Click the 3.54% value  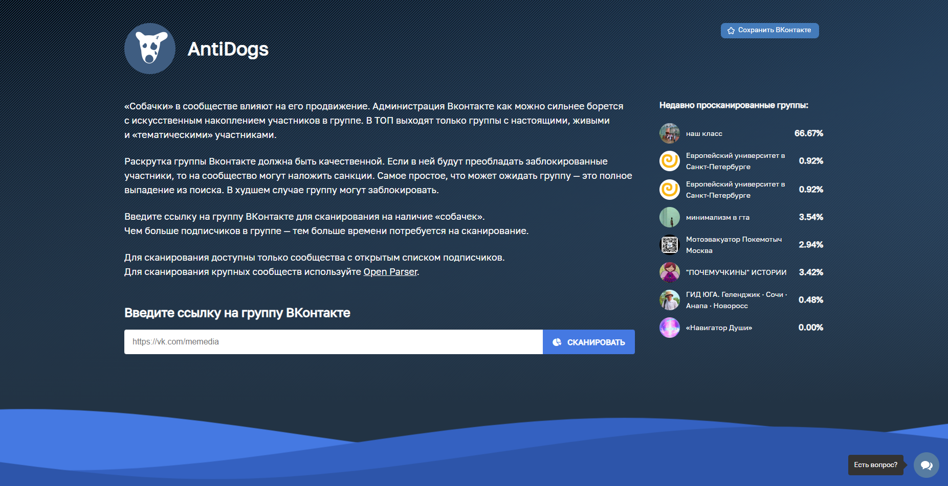[811, 217]
